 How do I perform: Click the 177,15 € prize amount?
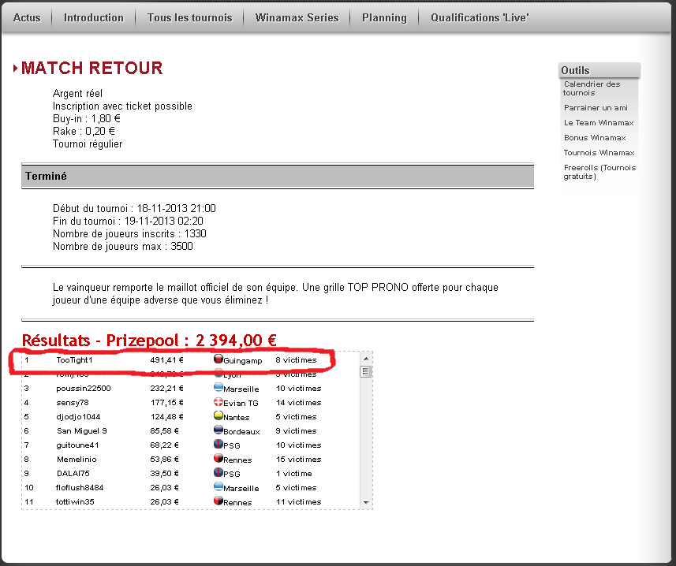pyautogui.click(x=167, y=403)
